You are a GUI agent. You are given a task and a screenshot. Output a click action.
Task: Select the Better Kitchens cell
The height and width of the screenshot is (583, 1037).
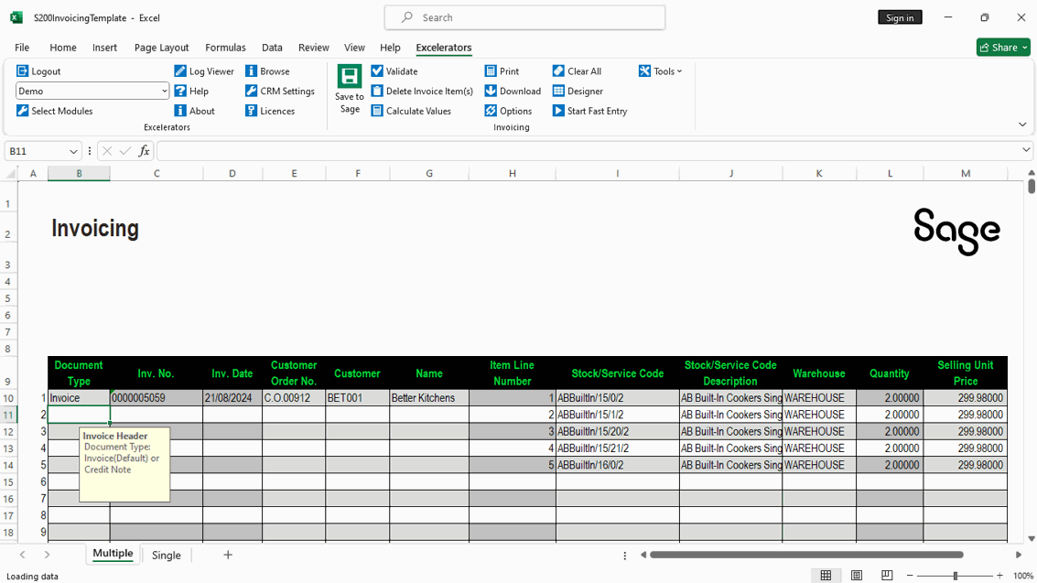coord(429,398)
